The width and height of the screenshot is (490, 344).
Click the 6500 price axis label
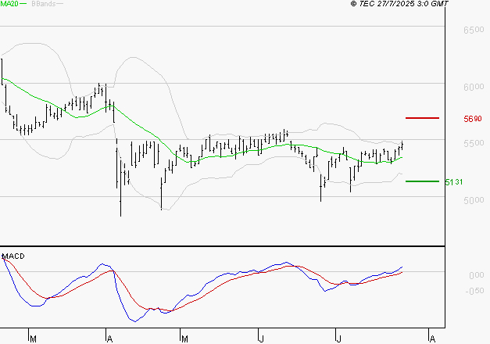click(x=472, y=30)
